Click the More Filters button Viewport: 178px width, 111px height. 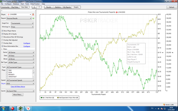pyautogui.click(x=18, y=94)
